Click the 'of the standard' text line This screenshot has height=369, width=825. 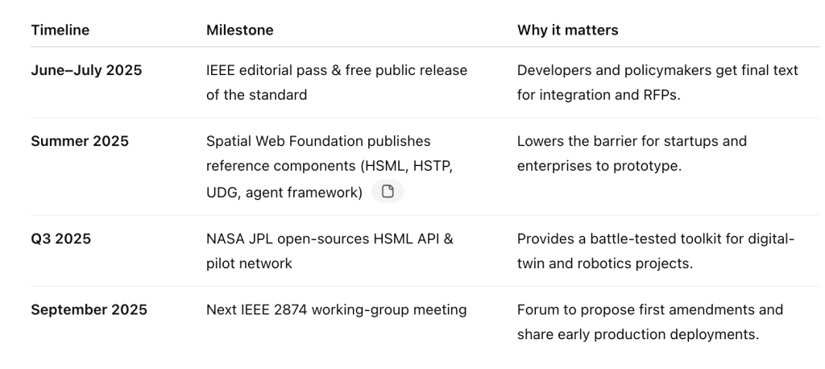(x=257, y=95)
